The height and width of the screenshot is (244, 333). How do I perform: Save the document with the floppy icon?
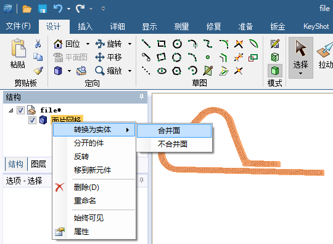pos(43,9)
